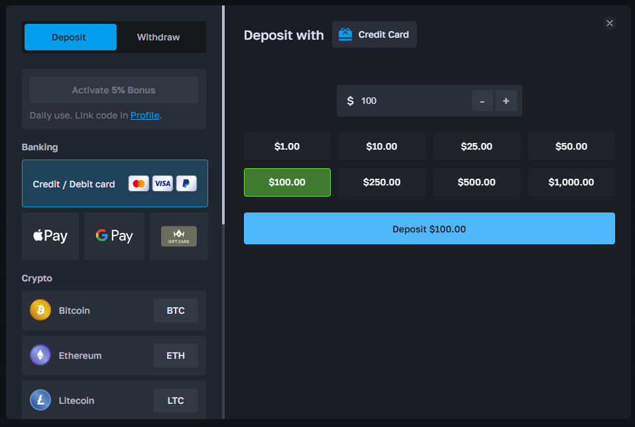Choose the $1,000.00 preset amount
635x427 pixels.
pyautogui.click(x=571, y=182)
